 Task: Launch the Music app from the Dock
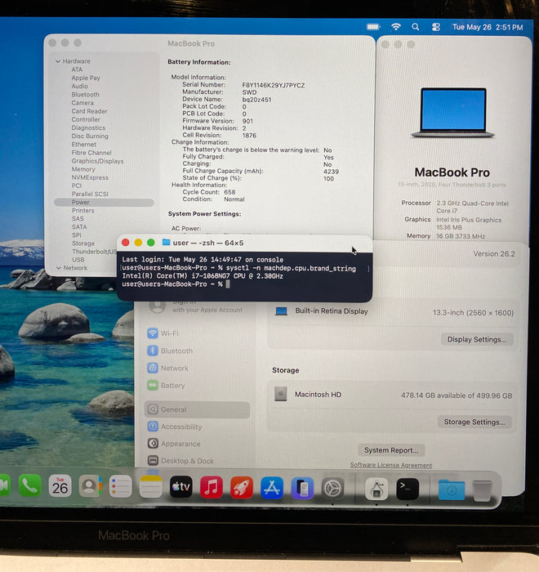[212, 487]
